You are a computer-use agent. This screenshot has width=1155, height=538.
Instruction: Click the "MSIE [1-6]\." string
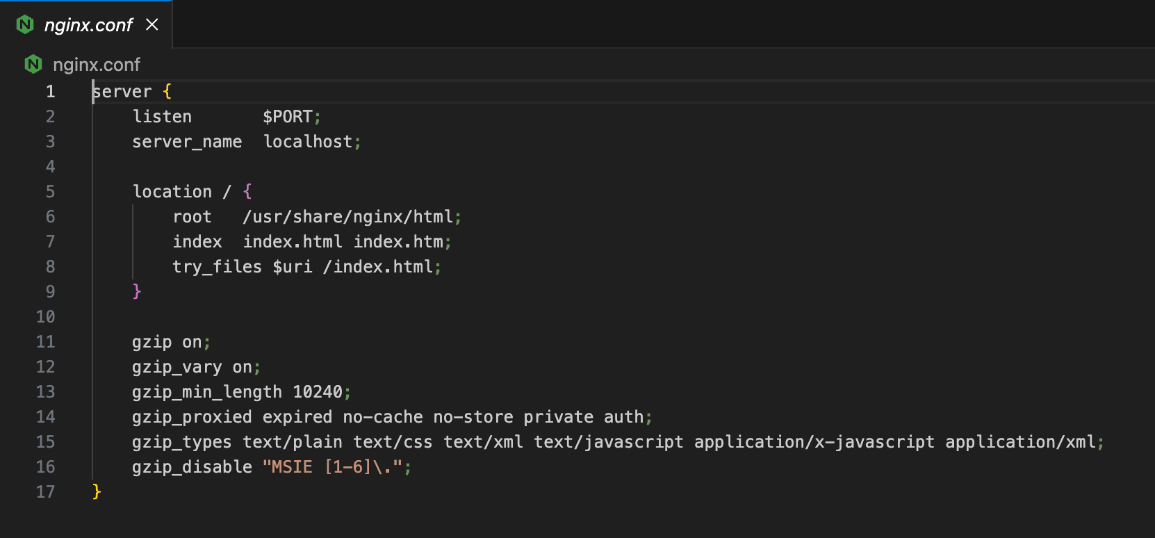tap(332, 467)
